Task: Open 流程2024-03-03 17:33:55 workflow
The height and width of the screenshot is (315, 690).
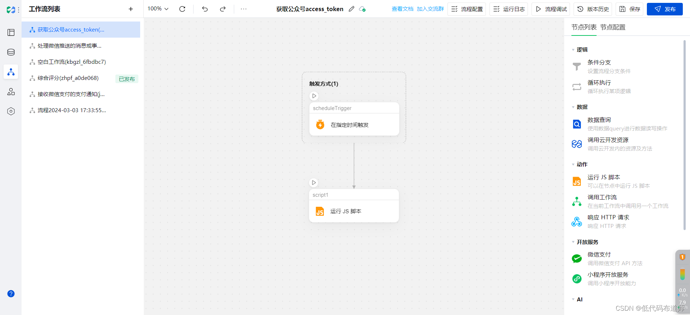Action: click(81, 110)
